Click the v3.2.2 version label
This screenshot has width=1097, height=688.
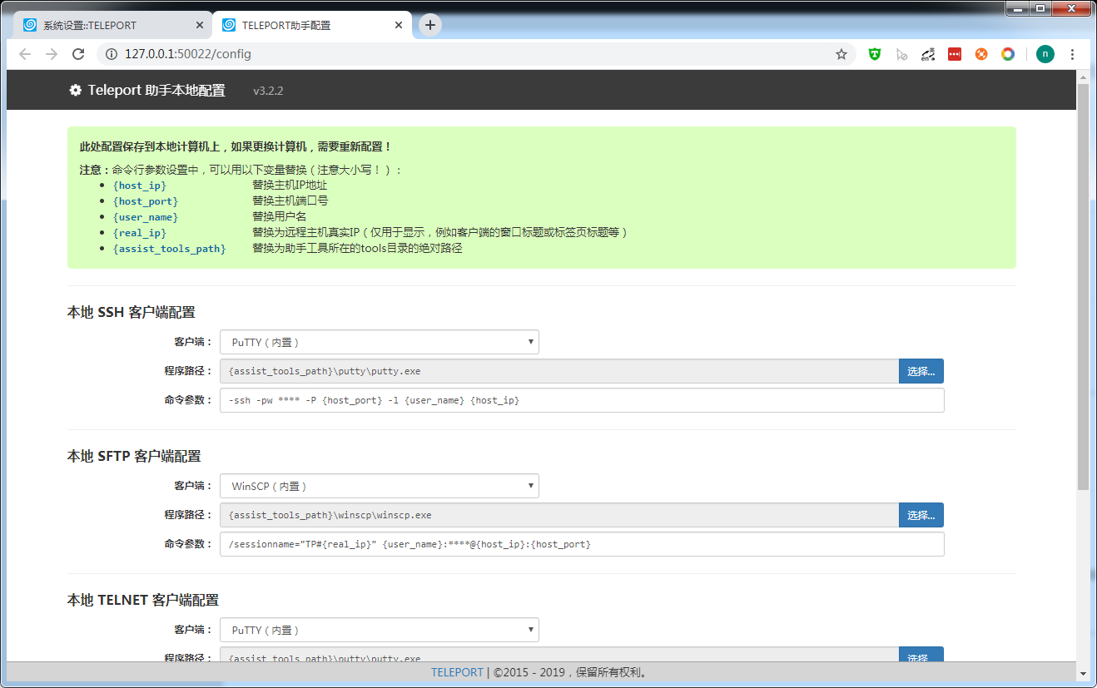268,91
